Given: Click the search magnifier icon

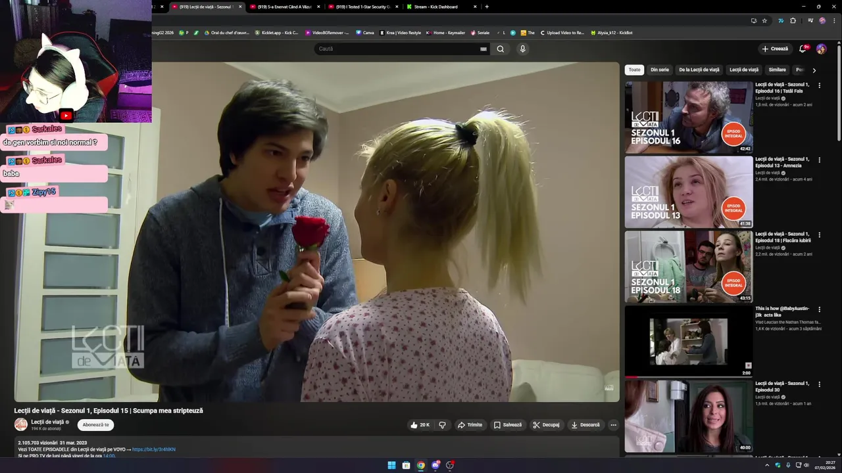Looking at the screenshot, I should point(501,49).
